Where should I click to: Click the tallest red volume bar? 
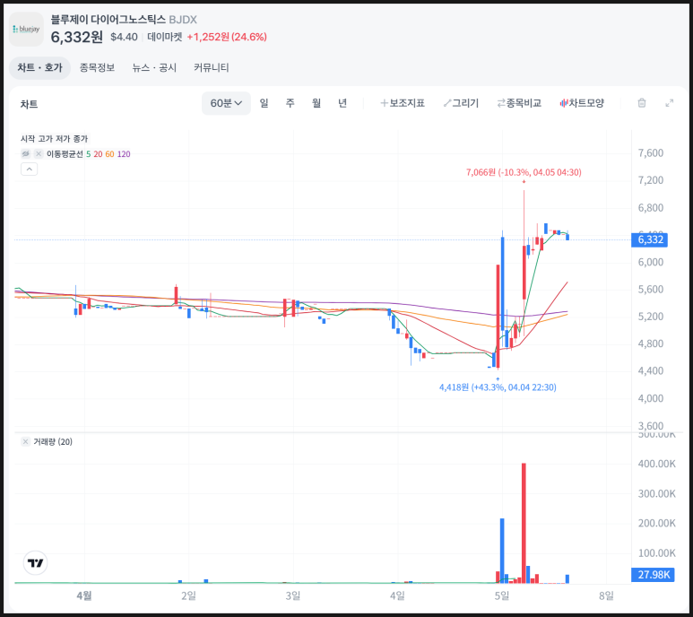tap(524, 524)
